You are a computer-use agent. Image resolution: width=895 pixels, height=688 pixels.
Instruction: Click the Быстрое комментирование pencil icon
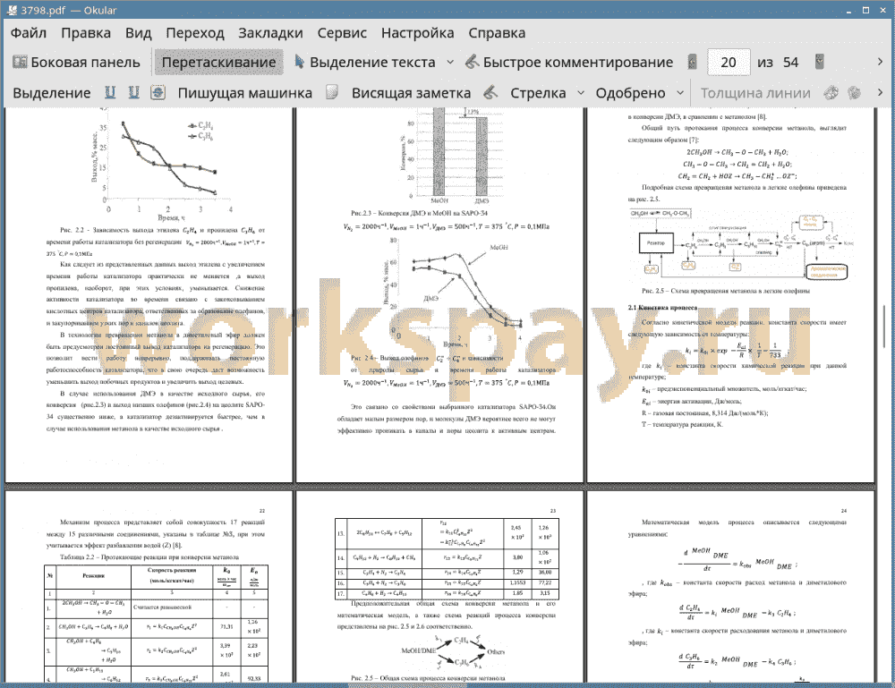(472, 62)
